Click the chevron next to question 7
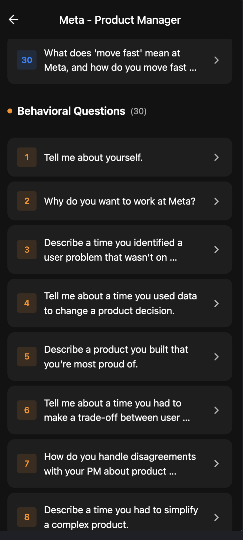The height and width of the screenshot is (540, 243). coord(216,463)
